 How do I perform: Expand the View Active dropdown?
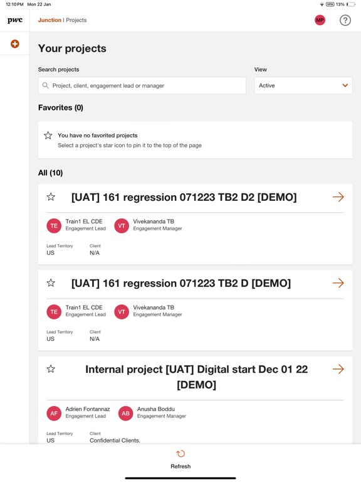[x=303, y=85]
